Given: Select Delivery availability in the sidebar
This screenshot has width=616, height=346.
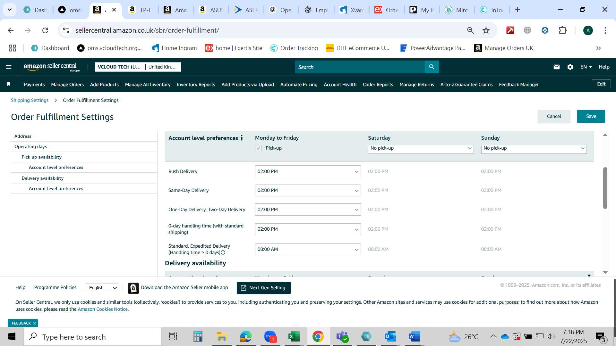Looking at the screenshot, I should coord(42,178).
